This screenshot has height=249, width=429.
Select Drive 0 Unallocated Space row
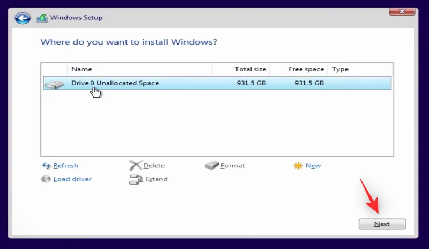pos(217,83)
